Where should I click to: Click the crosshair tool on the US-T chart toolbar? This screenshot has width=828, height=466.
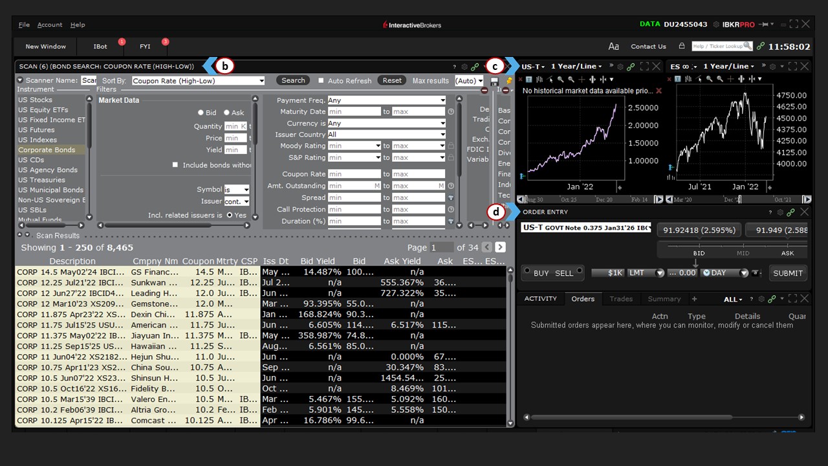click(x=582, y=80)
